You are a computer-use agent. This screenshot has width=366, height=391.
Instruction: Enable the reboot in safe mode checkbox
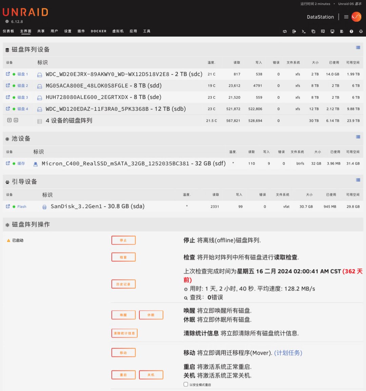186,384
